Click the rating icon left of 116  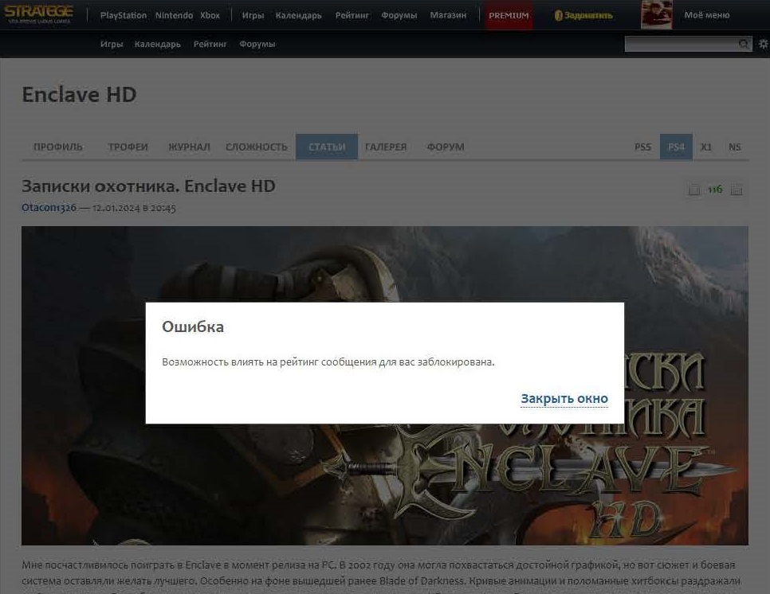coord(694,190)
